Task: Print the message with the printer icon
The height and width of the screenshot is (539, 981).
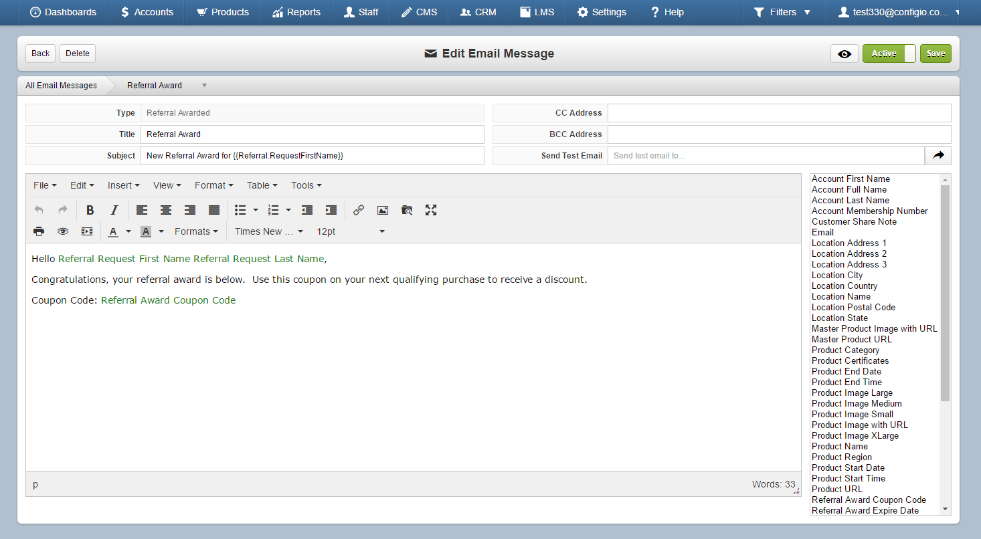Action: (x=39, y=231)
